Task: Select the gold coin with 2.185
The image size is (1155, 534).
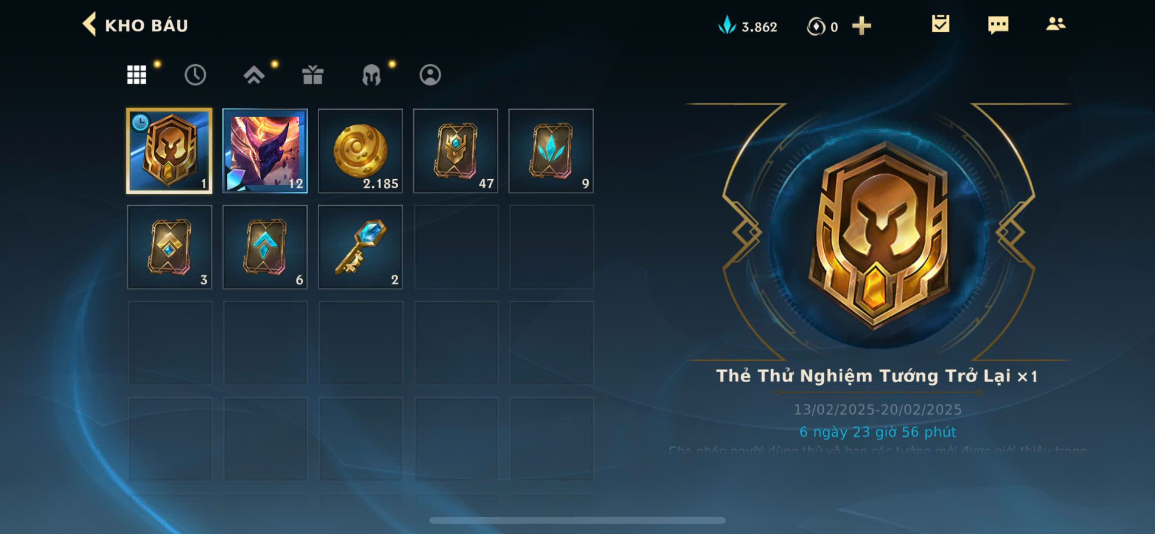Action: click(x=361, y=151)
